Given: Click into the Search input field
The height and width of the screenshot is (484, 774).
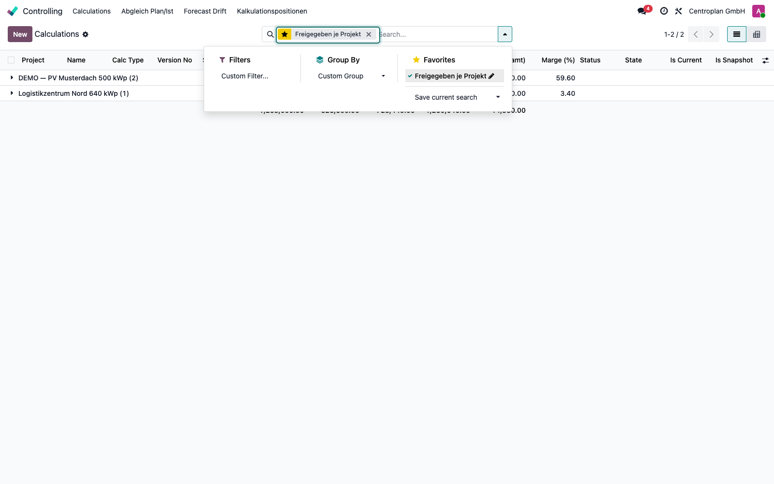Looking at the screenshot, I should [x=437, y=34].
